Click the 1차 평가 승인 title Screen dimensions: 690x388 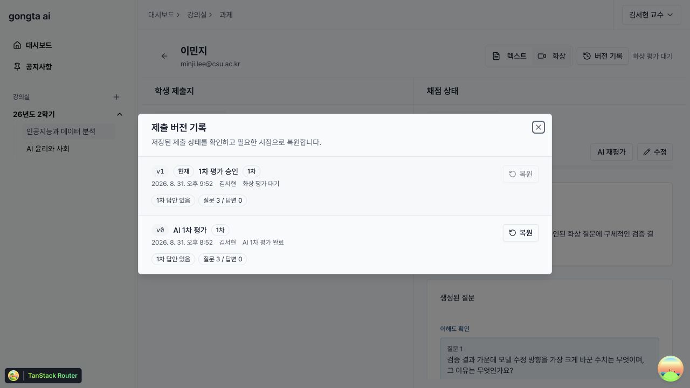pyautogui.click(x=218, y=171)
